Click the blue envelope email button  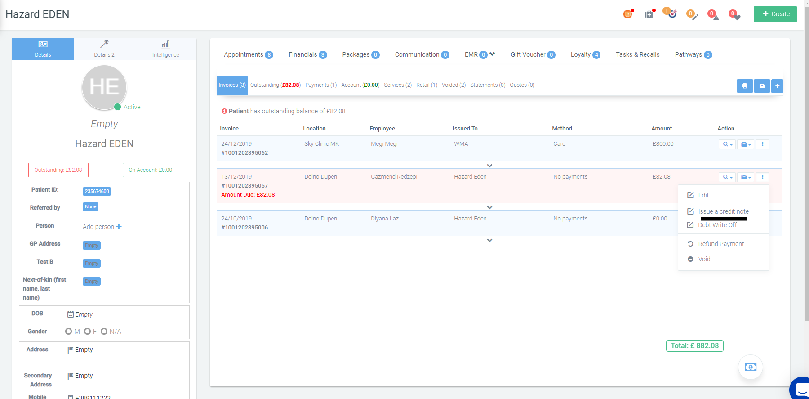tap(762, 86)
